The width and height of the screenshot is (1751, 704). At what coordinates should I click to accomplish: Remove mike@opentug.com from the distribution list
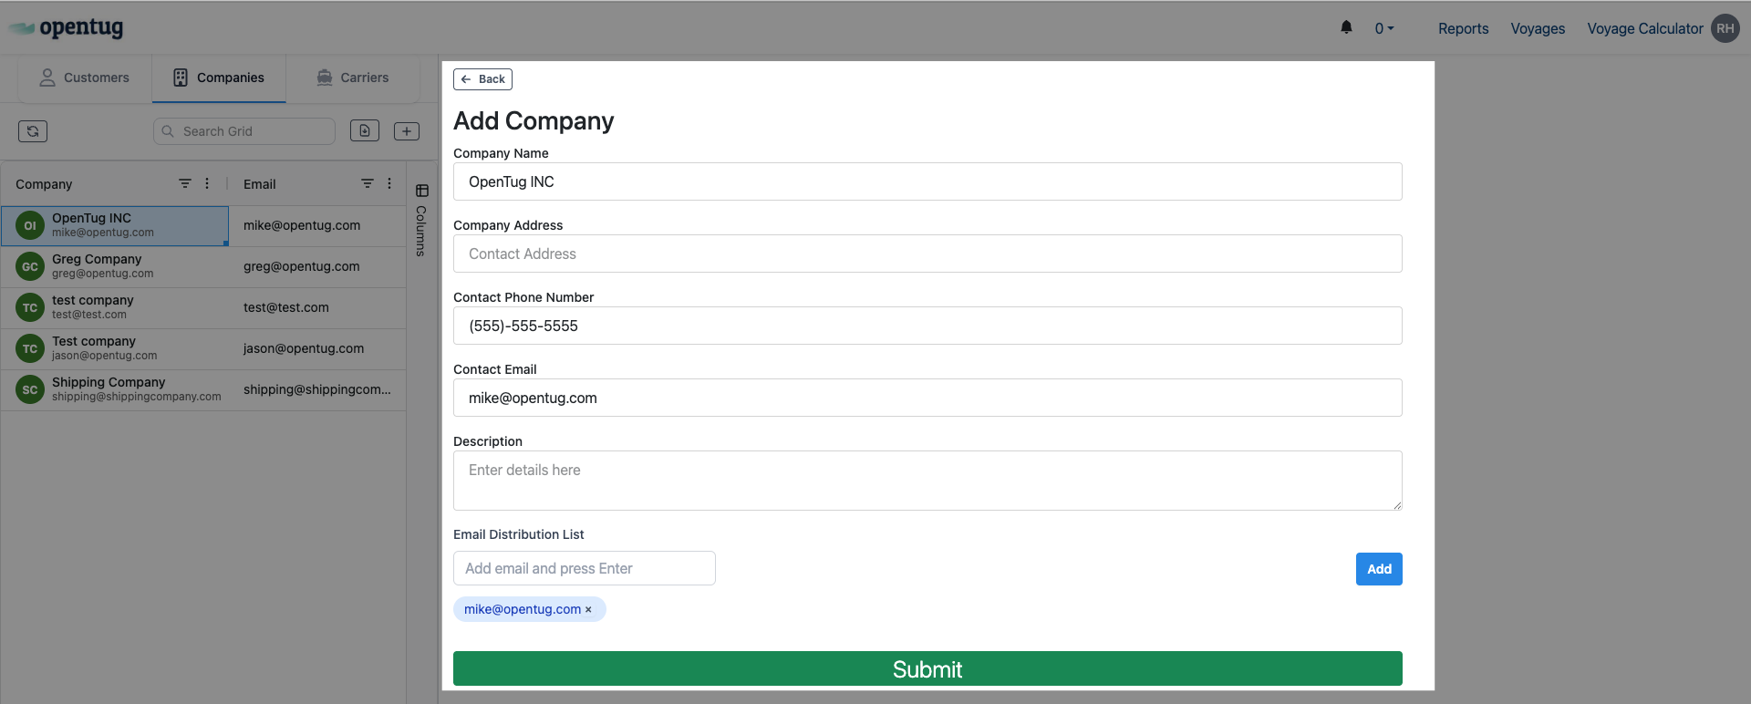(588, 610)
